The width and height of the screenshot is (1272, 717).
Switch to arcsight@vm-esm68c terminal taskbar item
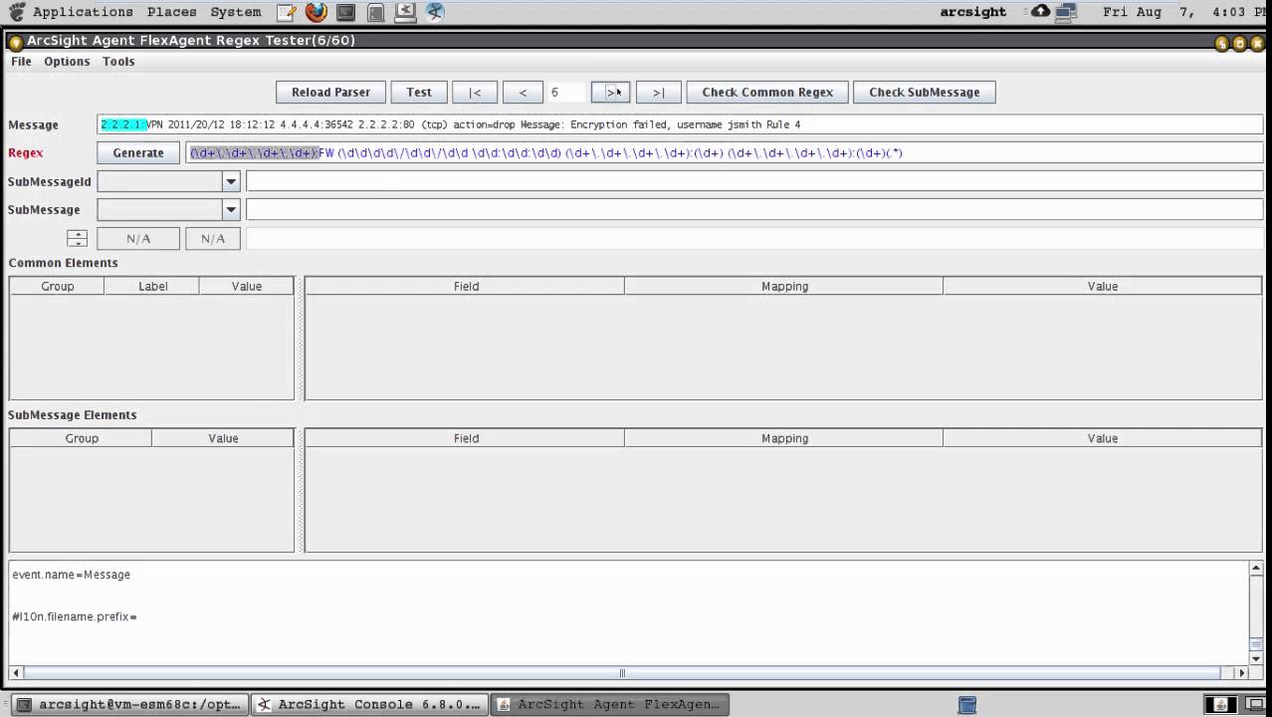tap(130, 704)
